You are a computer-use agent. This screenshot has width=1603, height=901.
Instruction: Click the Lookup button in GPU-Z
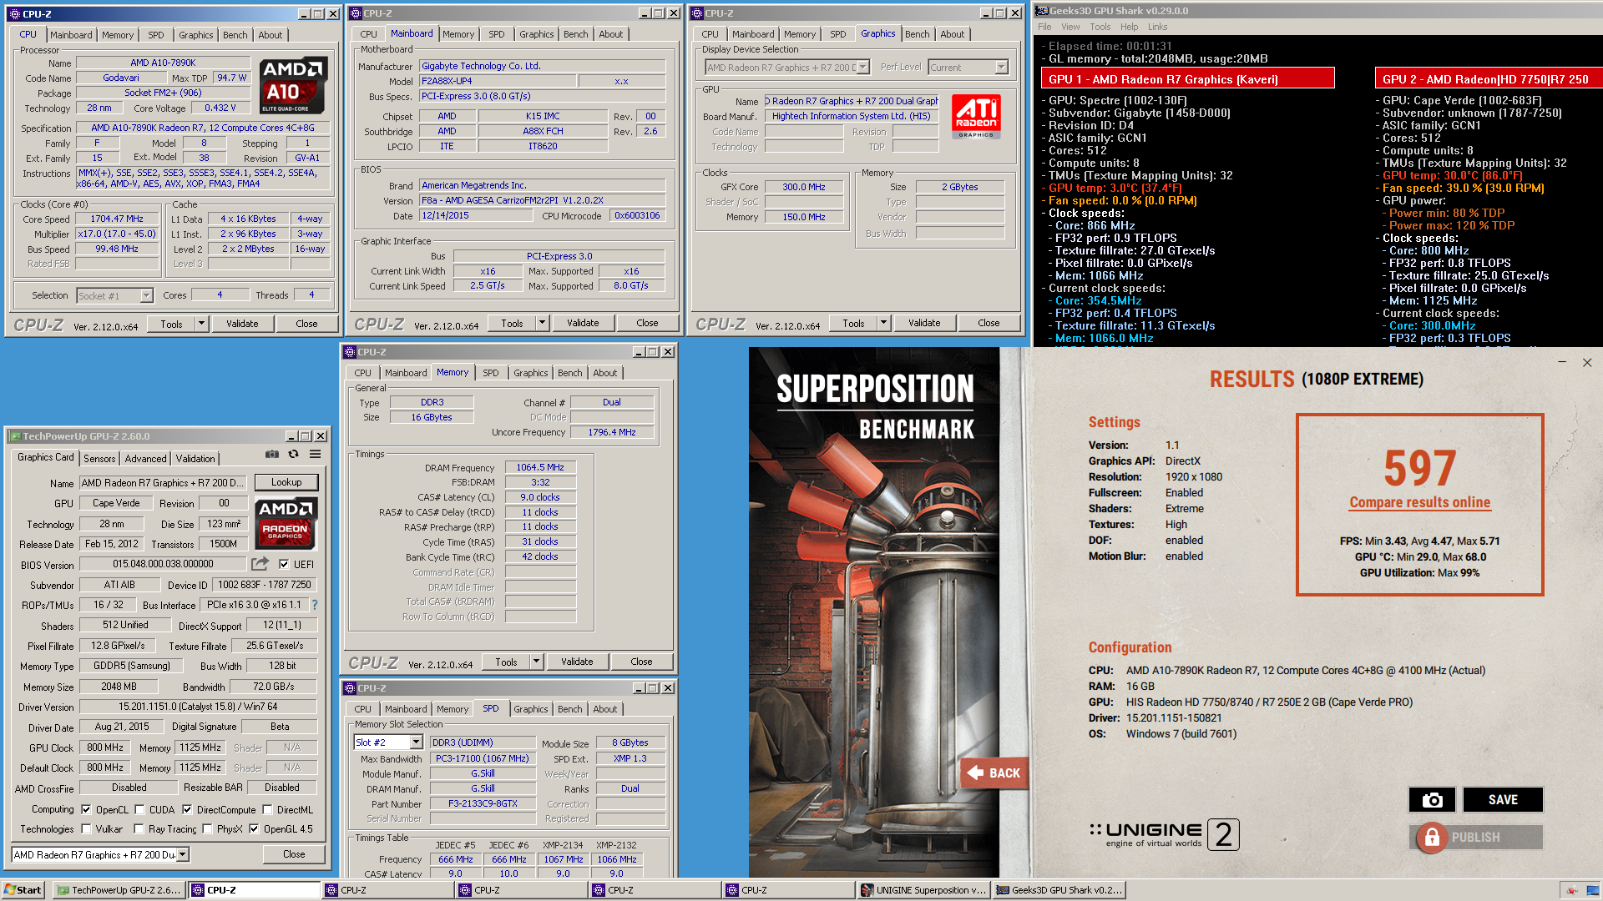pos(286,482)
